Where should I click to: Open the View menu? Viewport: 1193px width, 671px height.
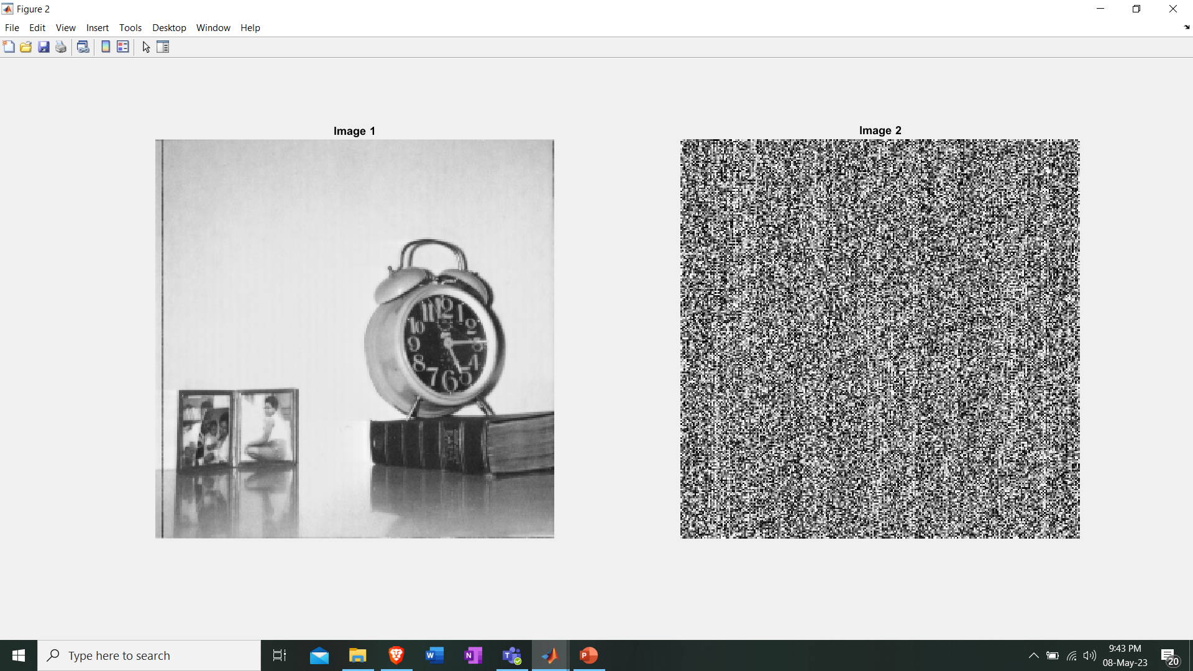pos(66,27)
